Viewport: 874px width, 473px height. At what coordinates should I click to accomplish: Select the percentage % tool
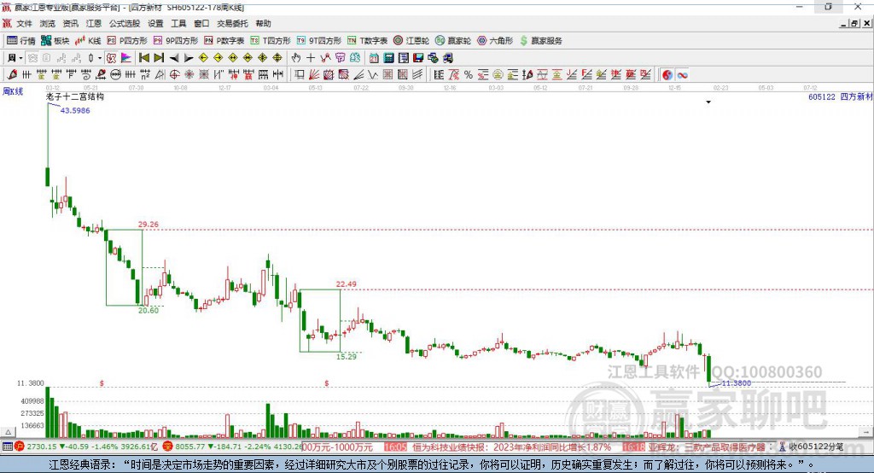pyautogui.click(x=469, y=75)
